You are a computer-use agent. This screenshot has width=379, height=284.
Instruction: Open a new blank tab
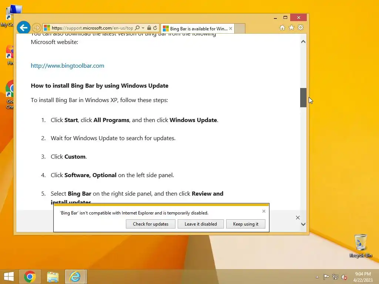(240, 28)
